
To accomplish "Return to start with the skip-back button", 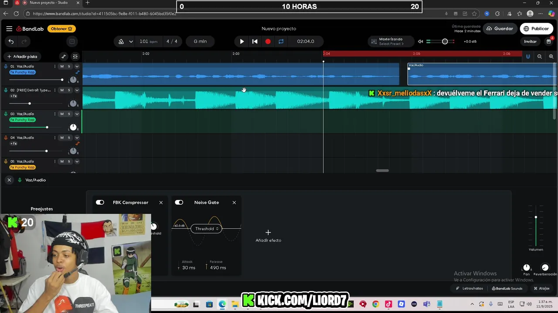I will pyautogui.click(x=255, y=41).
